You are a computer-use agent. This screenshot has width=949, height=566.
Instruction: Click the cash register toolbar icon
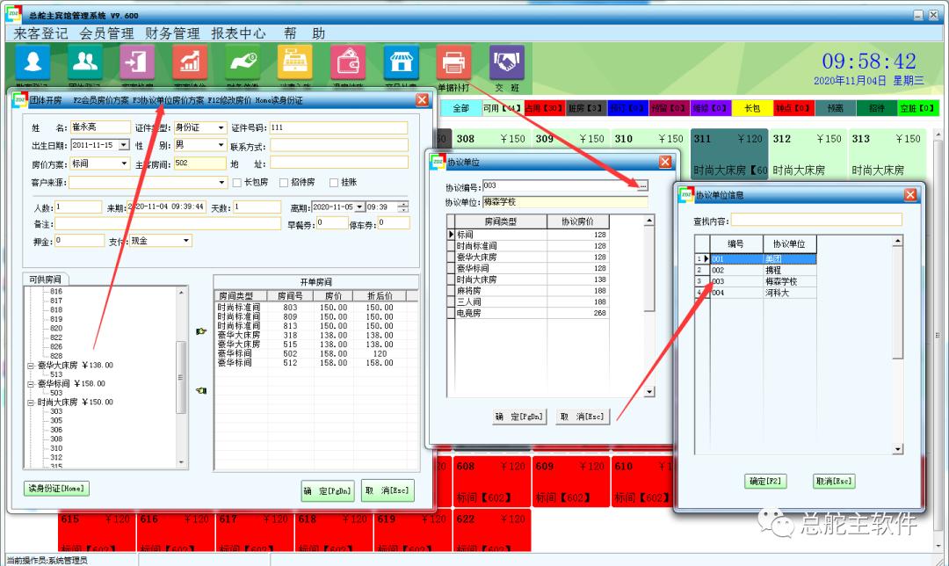[295, 62]
